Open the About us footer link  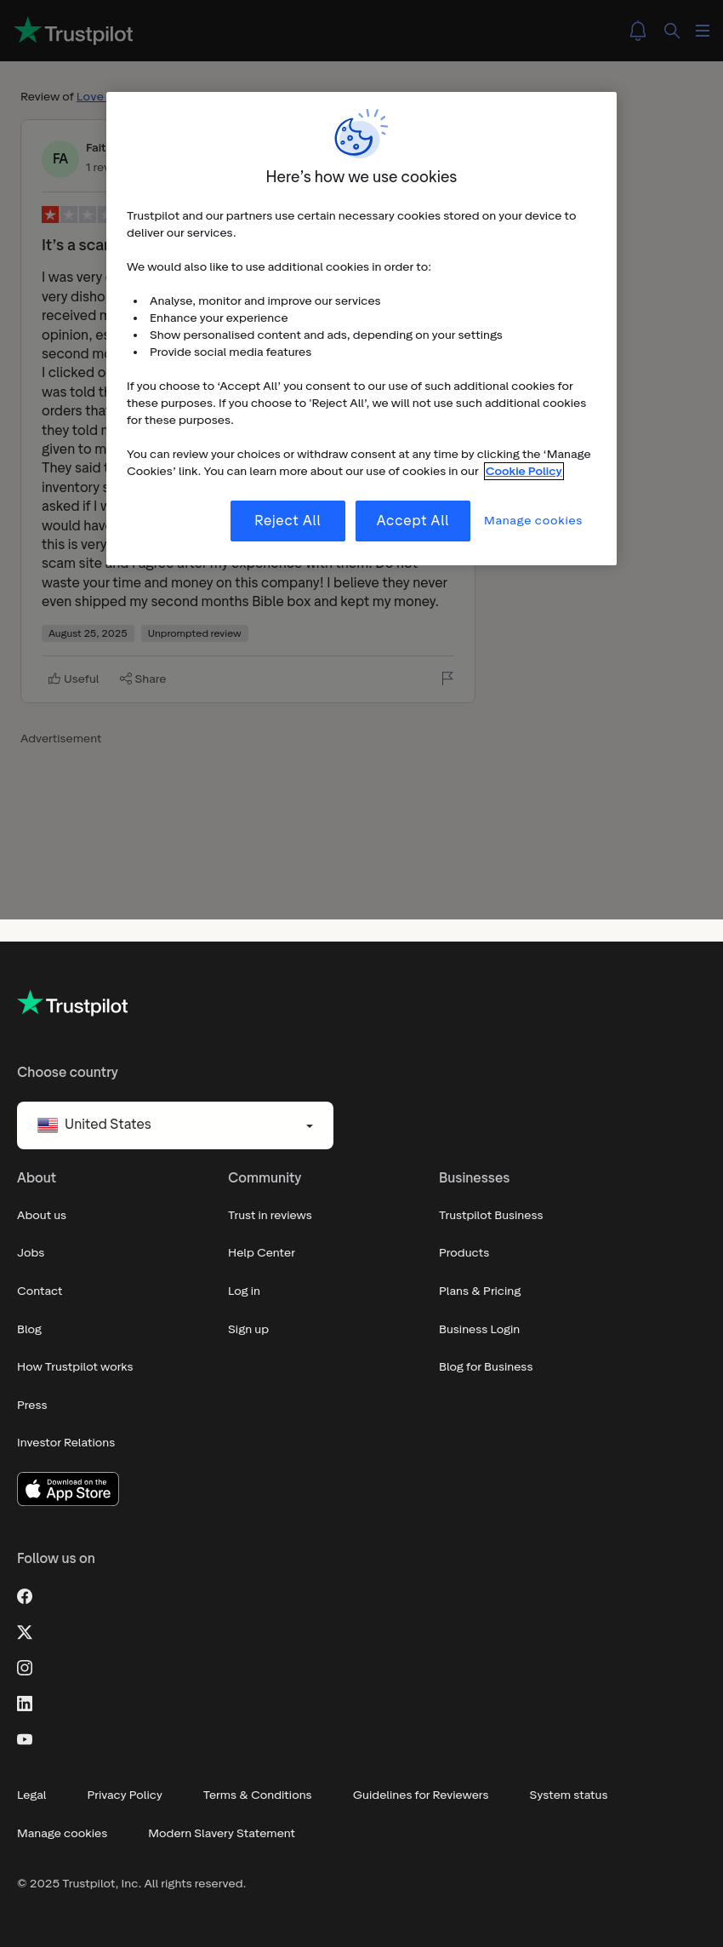pyautogui.click(x=42, y=1216)
